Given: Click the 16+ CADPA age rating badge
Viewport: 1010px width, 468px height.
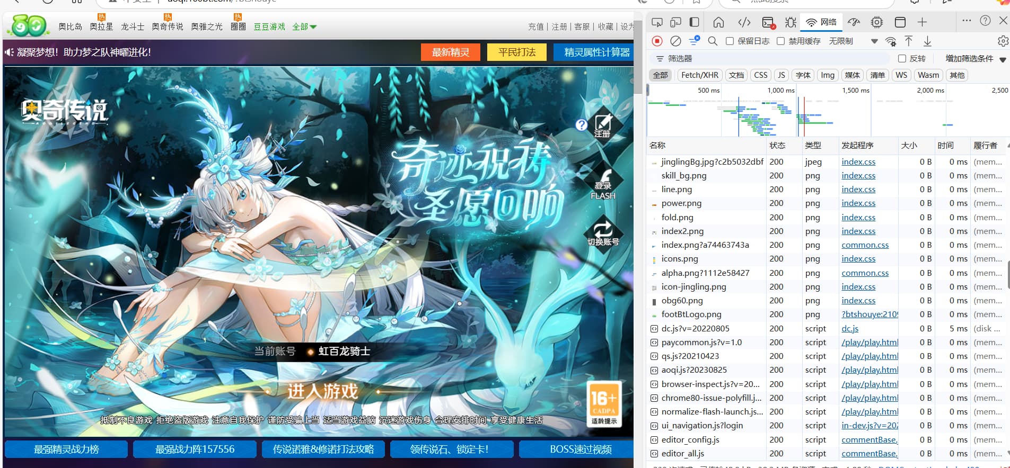Looking at the screenshot, I should (604, 404).
